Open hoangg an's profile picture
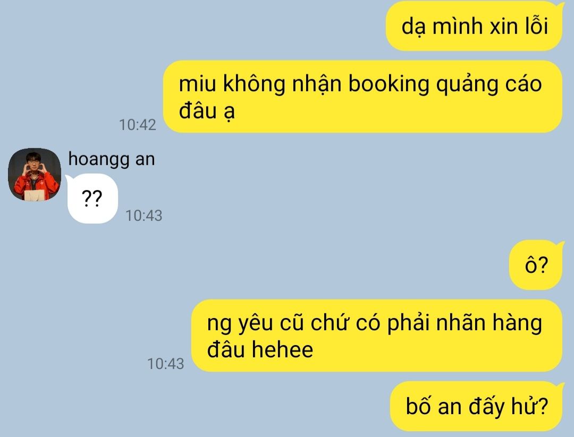 [x=35, y=175]
